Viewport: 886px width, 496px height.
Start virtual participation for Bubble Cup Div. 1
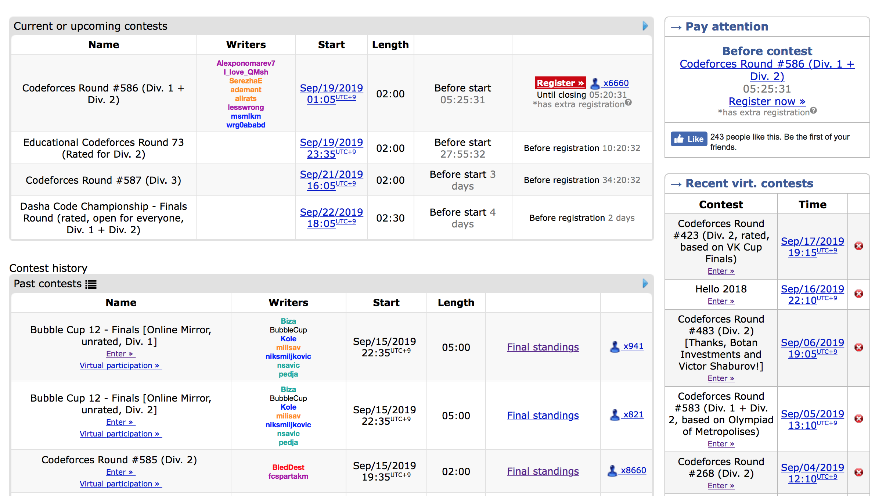[120, 366]
